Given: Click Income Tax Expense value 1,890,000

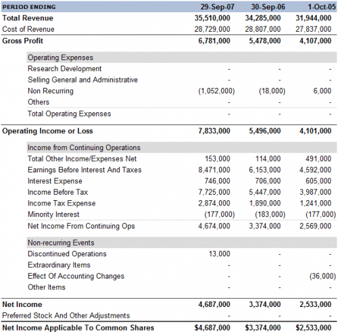Looking at the screenshot, I should point(265,204).
